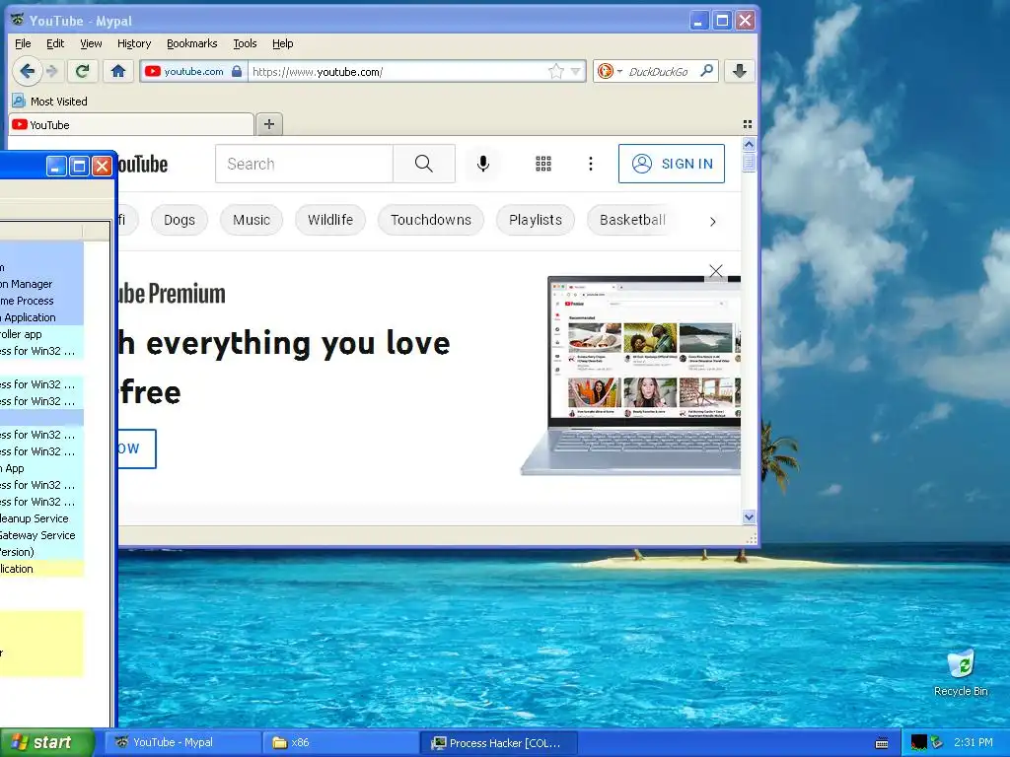Switch to the x86 folder taskbar button

(x=340, y=742)
